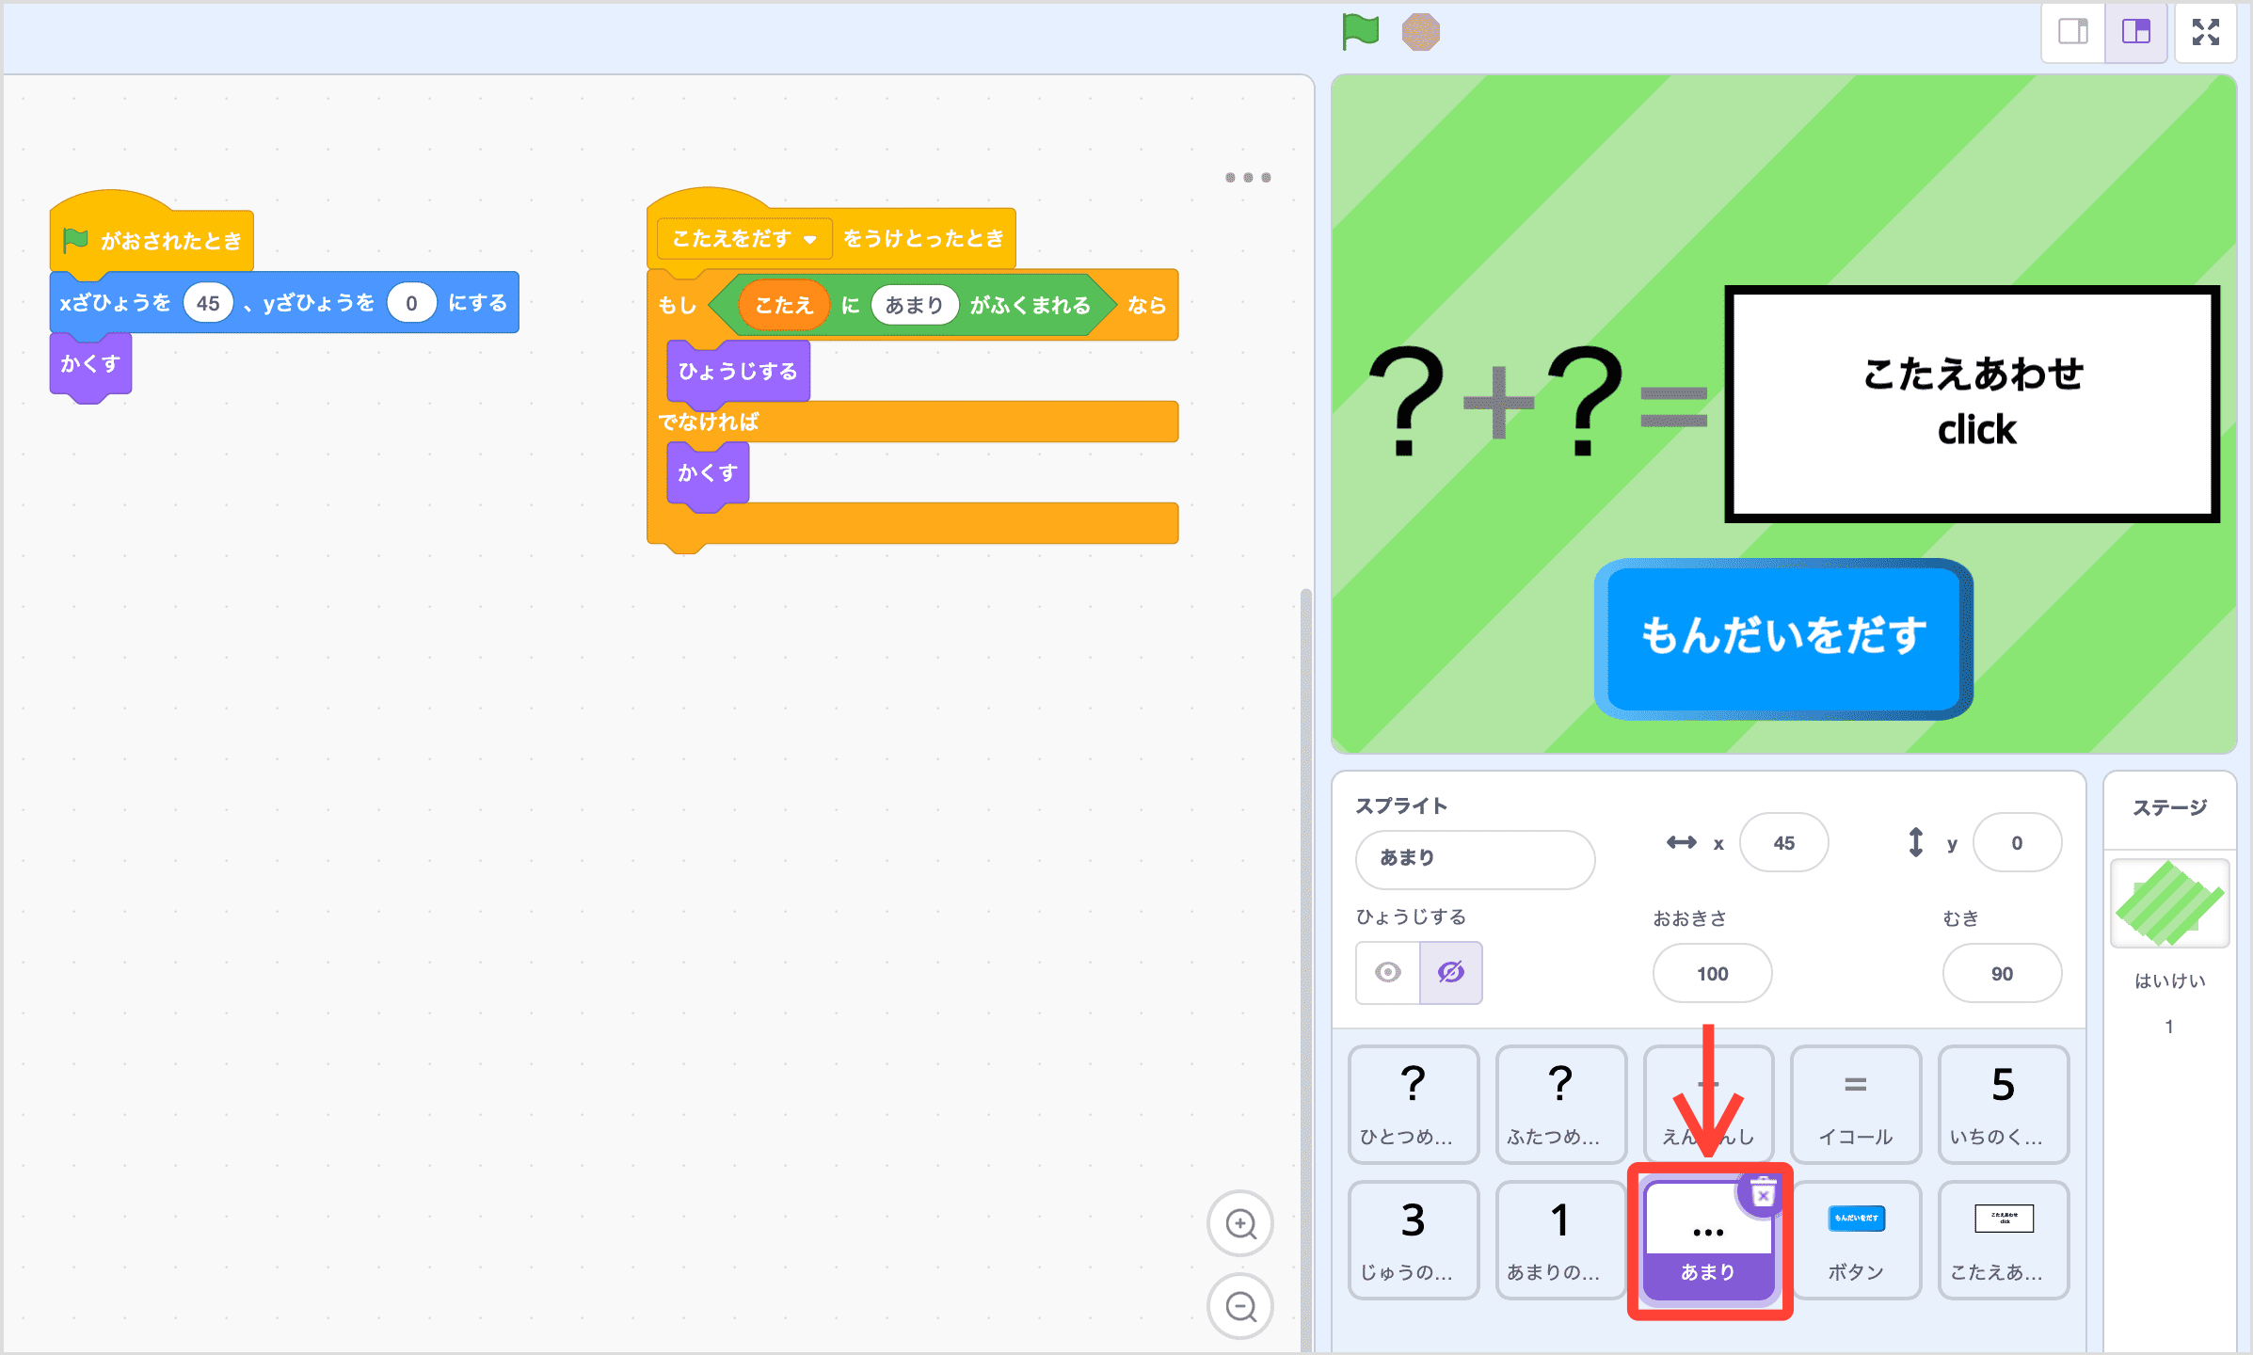Zoom out of the code area
The width and height of the screenshot is (2253, 1355).
[x=1240, y=1306]
